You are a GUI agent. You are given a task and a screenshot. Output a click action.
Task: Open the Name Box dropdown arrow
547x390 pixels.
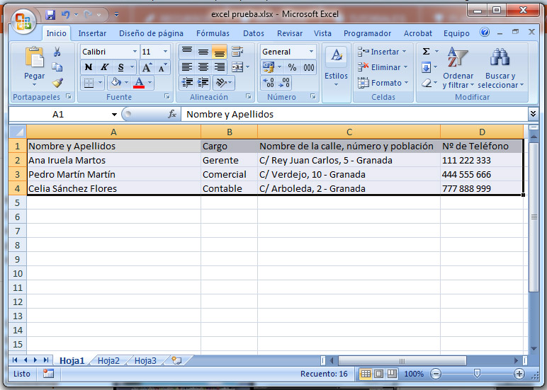point(114,114)
